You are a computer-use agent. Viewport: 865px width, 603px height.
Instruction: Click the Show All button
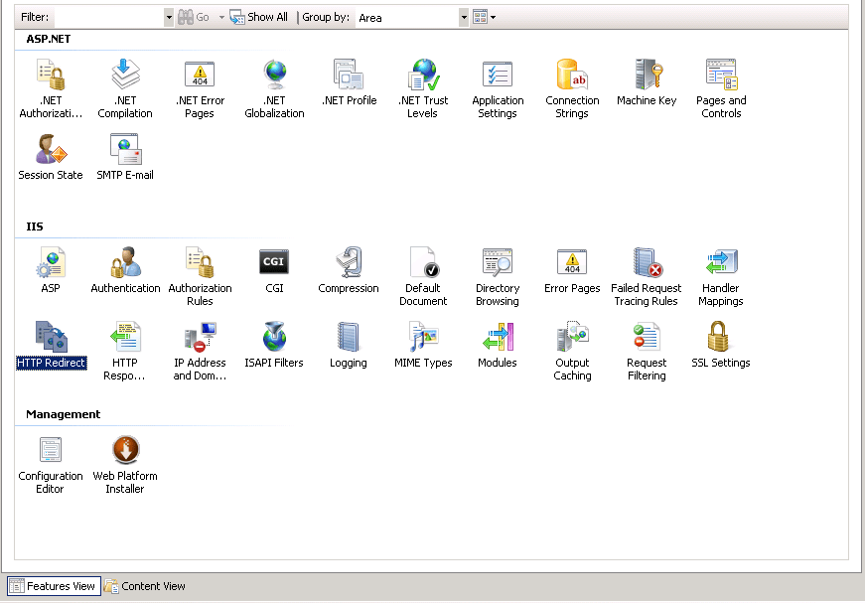tap(259, 17)
